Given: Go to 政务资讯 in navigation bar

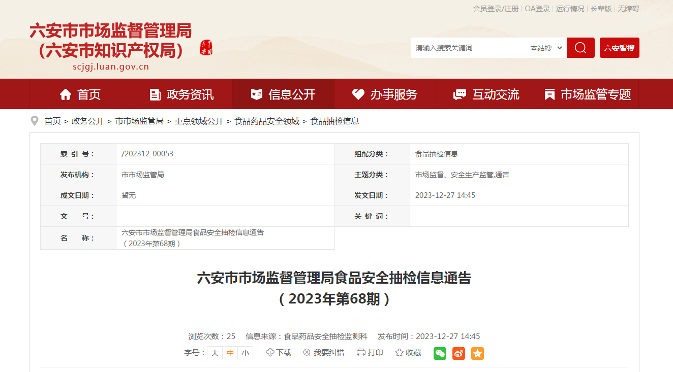Looking at the screenshot, I should click(x=181, y=94).
